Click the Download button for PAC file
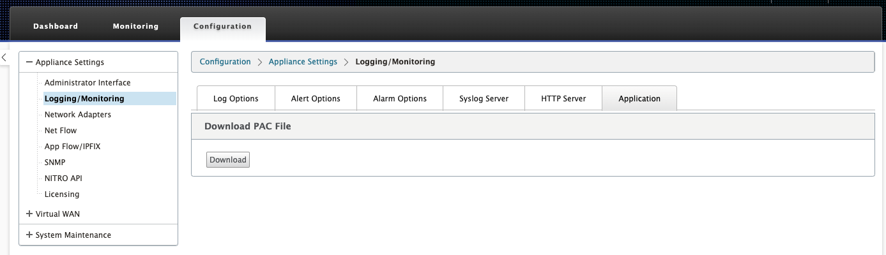This screenshot has height=255, width=886. click(228, 160)
